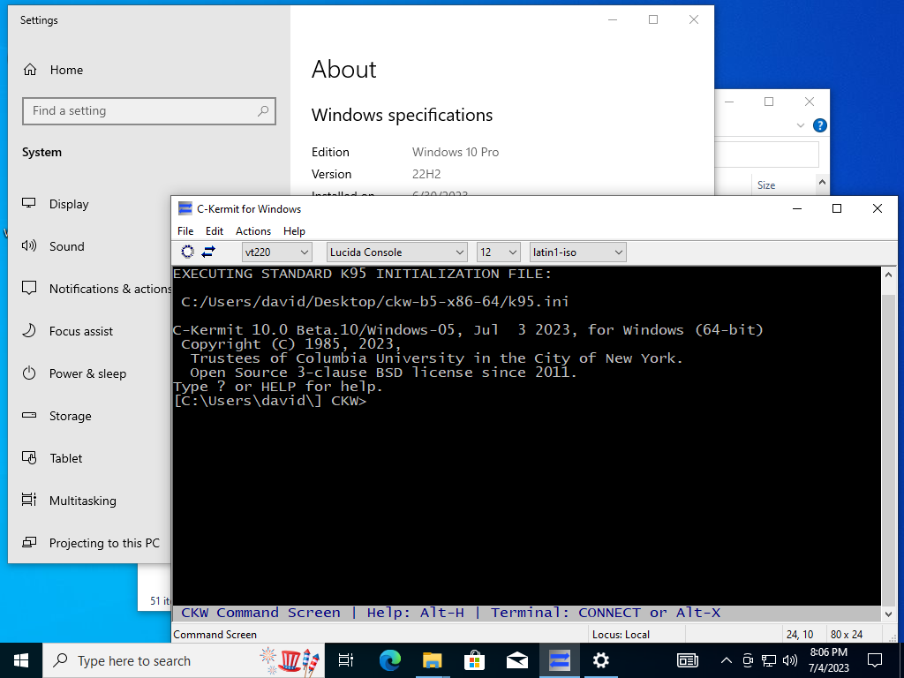Open Microsoft Store from the taskbar
This screenshot has width=904, height=678.
click(474, 660)
